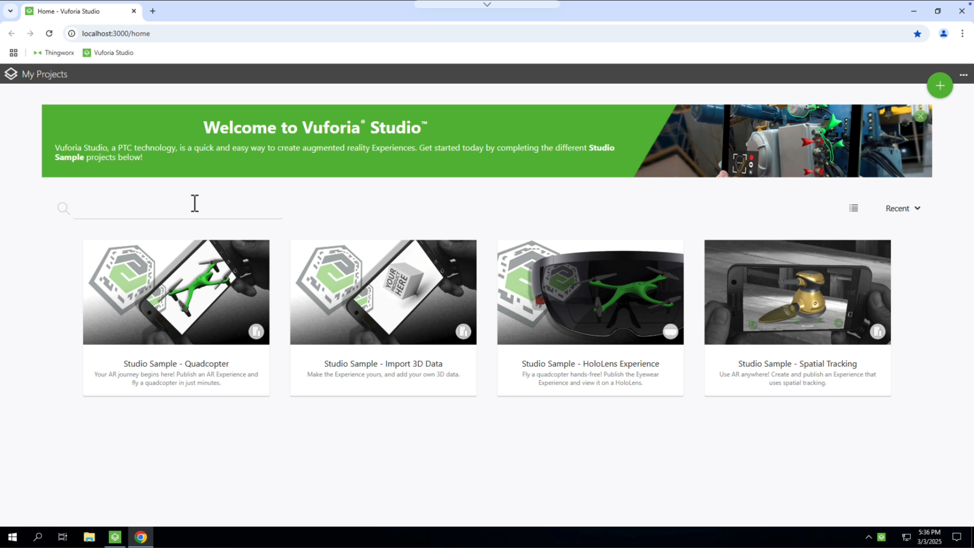
Task: Click the project search input field
Action: 178,209
